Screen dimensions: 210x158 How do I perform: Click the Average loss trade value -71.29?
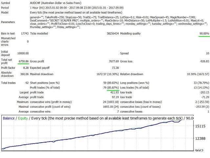pyautogui.click(x=205, y=97)
